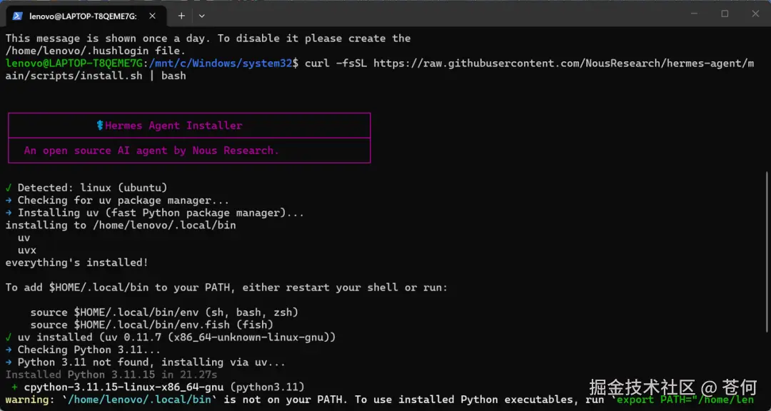This screenshot has height=411, width=771.
Task: Click the yellow 'warning:' text
Action: click(30, 400)
